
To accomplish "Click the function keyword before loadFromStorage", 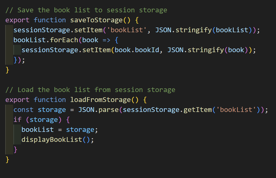I will 50,100.
